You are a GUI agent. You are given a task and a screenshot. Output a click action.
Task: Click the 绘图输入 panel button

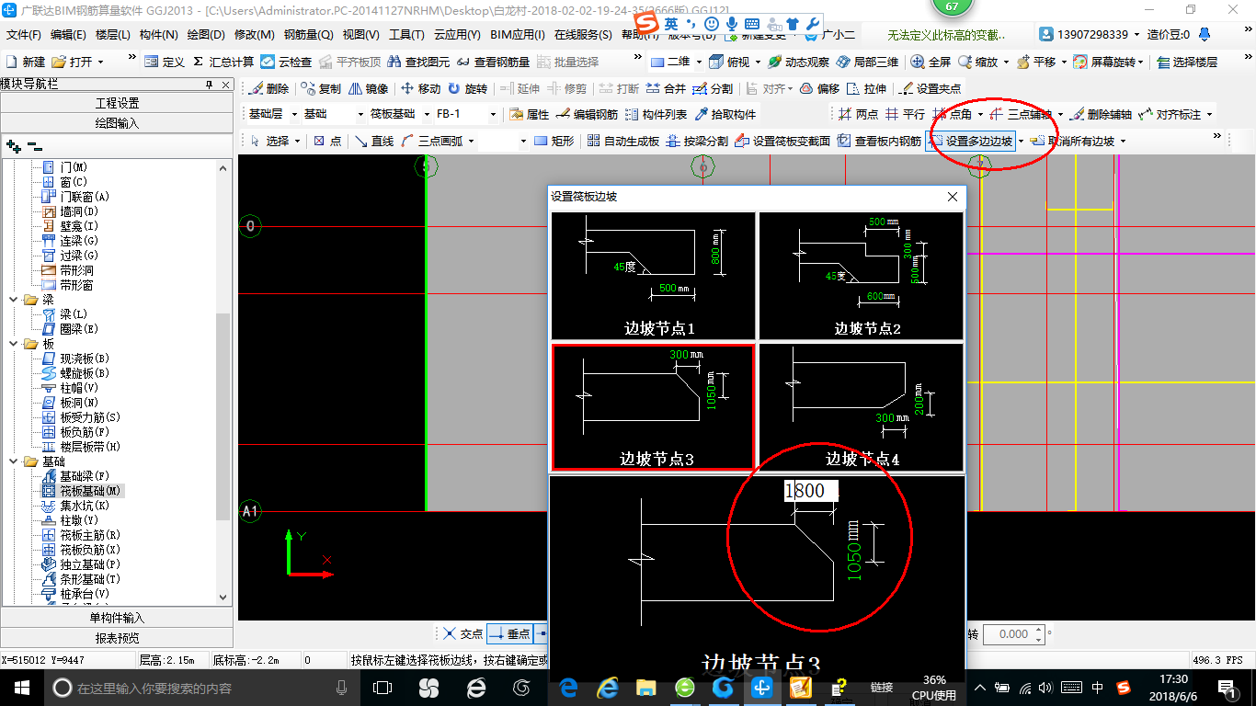[x=117, y=122]
